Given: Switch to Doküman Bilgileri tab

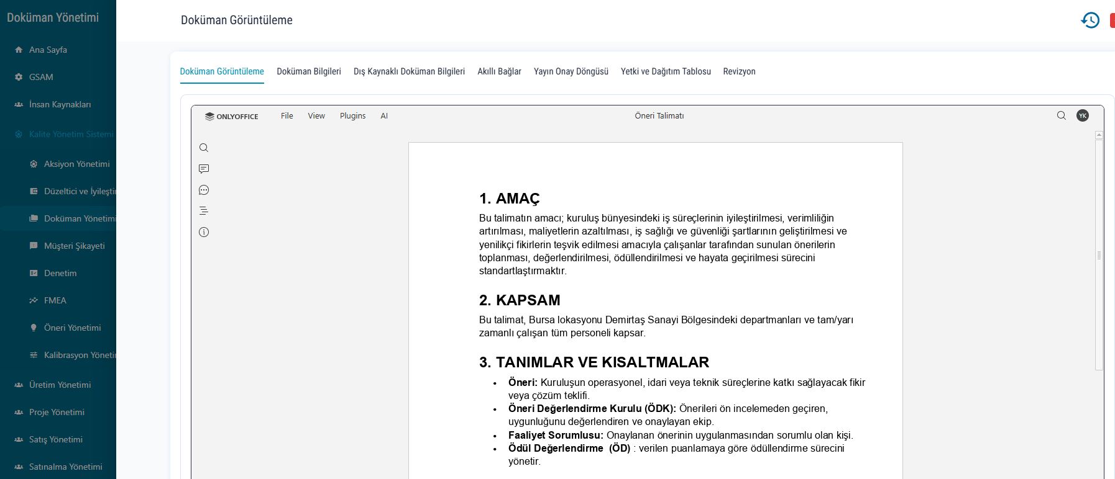Looking at the screenshot, I should [x=309, y=71].
